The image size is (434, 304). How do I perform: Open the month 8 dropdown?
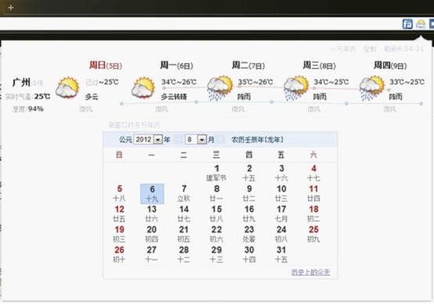195,139
